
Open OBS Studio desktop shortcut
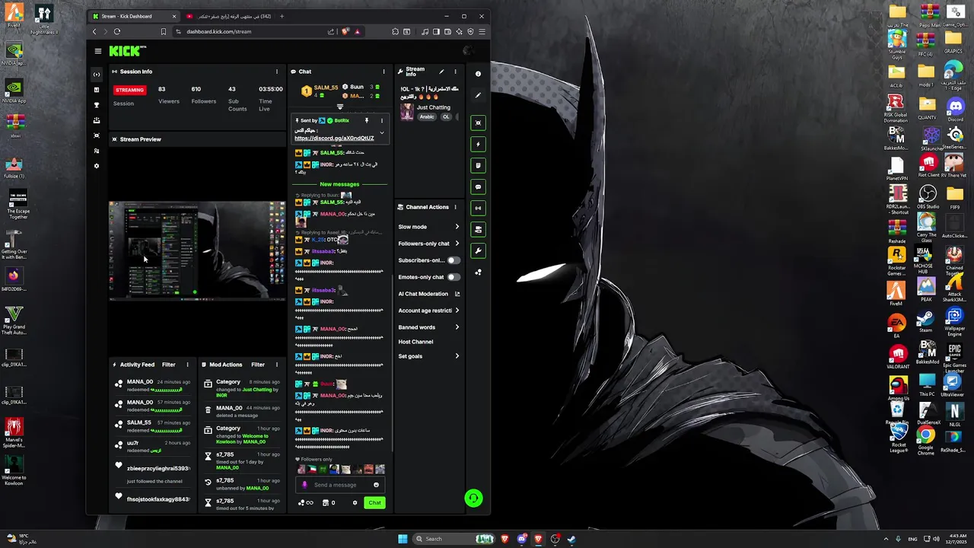tap(927, 198)
